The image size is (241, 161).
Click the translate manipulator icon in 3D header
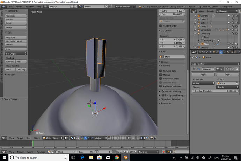coord(85,138)
